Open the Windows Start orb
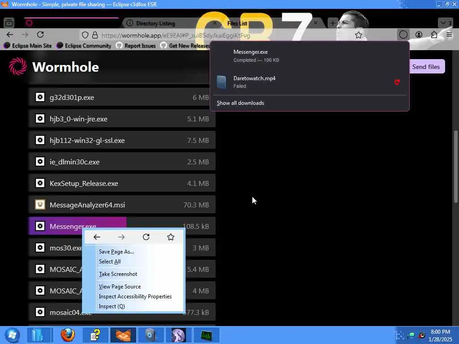The width and height of the screenshot is (459, 344). 12,335
